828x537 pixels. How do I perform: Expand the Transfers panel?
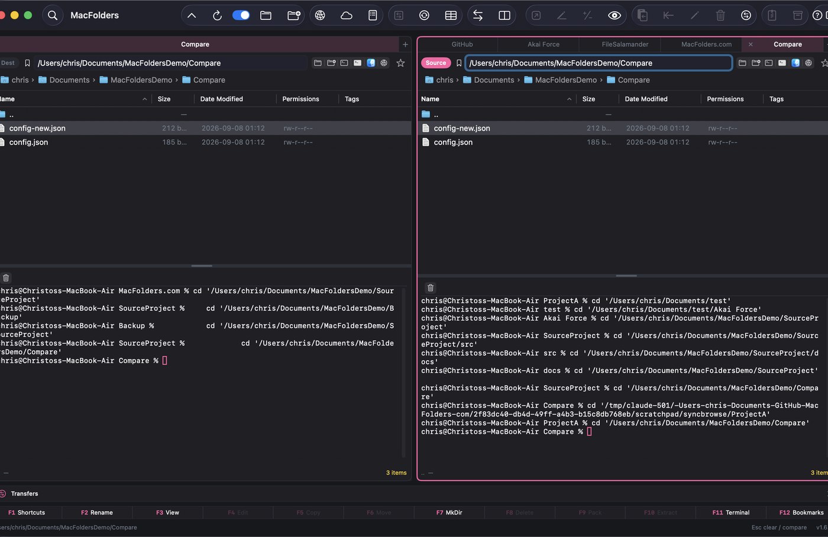click(x=24, y=494)
